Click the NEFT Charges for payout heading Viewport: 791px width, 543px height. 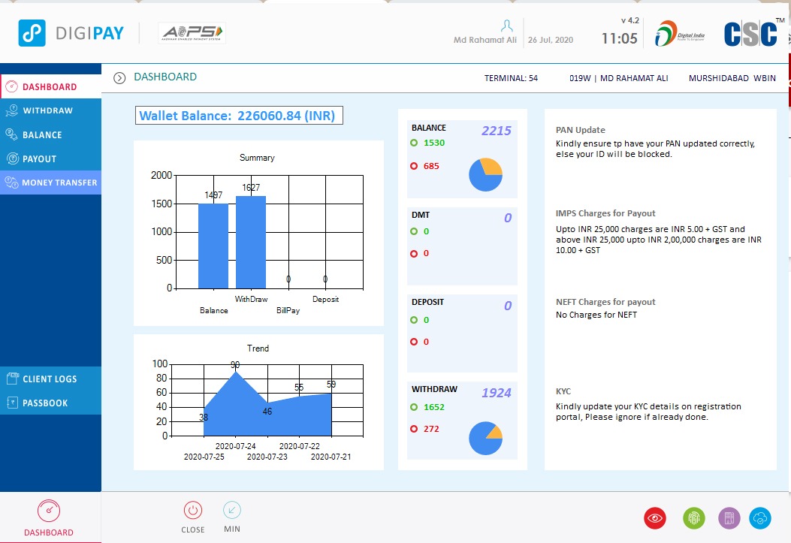[x=605, y=301]
